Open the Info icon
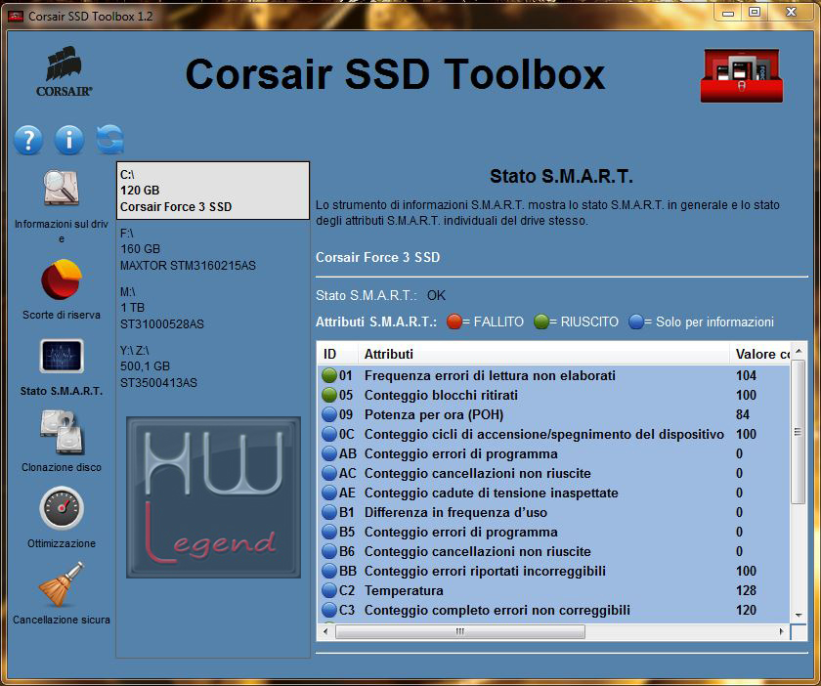 (69, 140)
